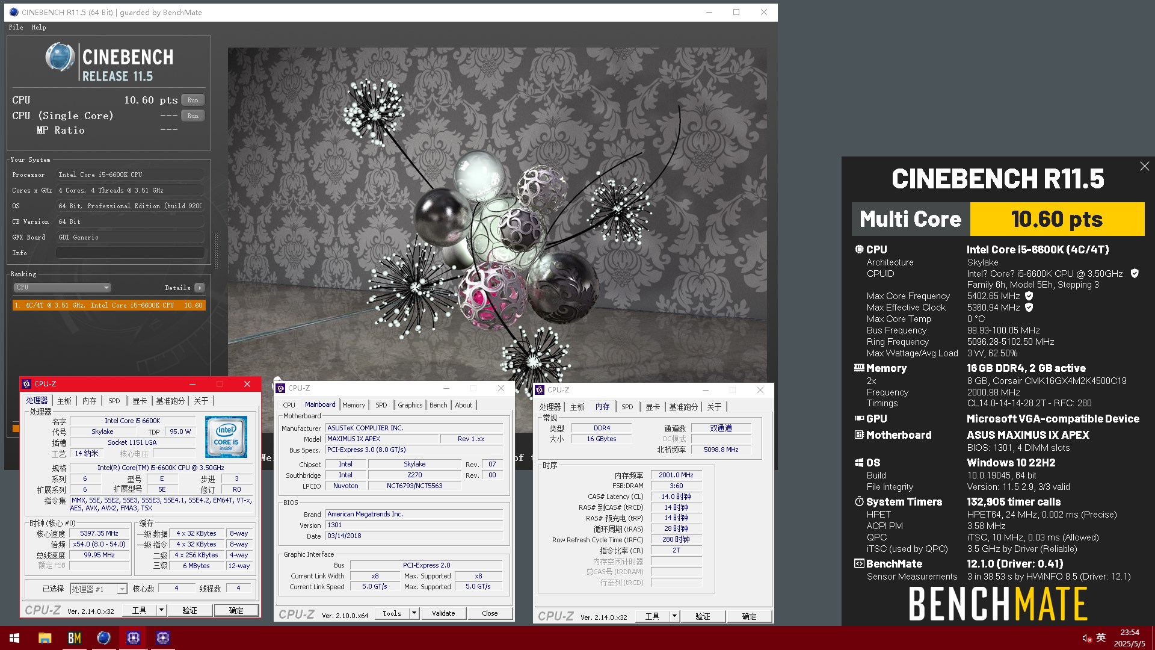Click the Details arrow button in Ranking
Image resolution: width=1155 pixels, height=650 pixels.
[x=200, y=288]
